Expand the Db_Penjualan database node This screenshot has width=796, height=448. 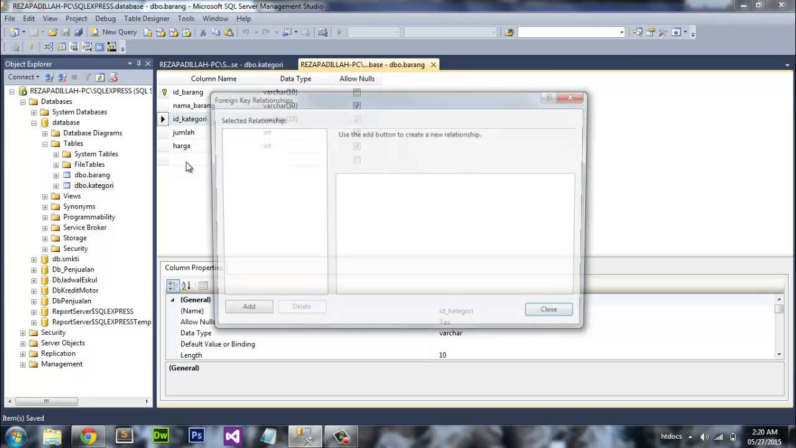[x=34, y=269]
